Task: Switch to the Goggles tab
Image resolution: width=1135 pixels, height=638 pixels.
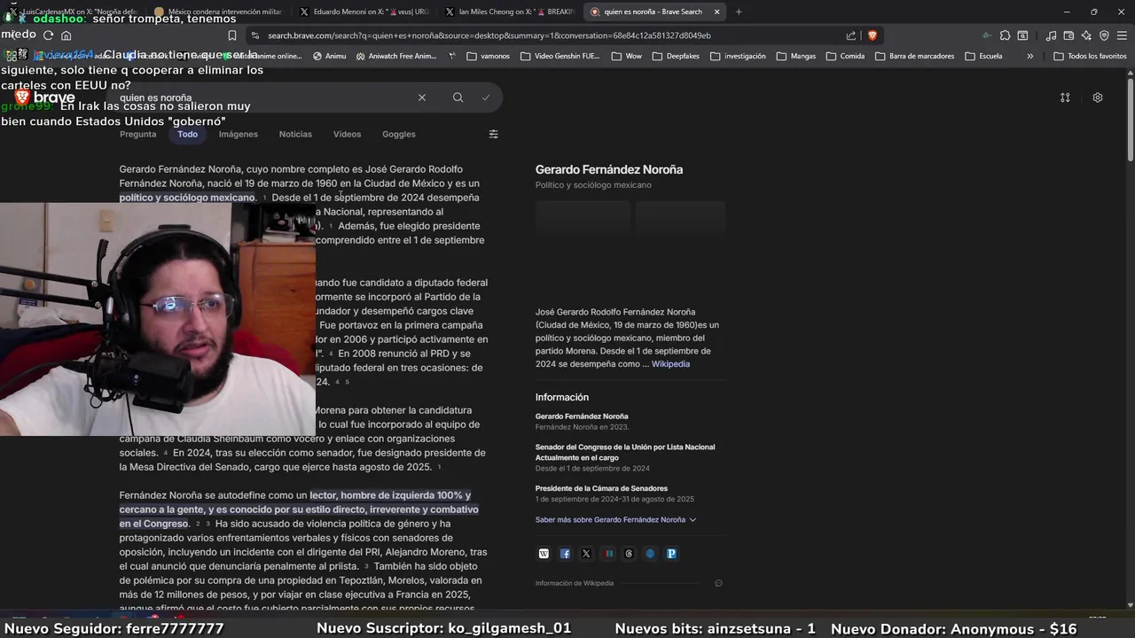Action: pyautogui.click(x=398, y=134)
